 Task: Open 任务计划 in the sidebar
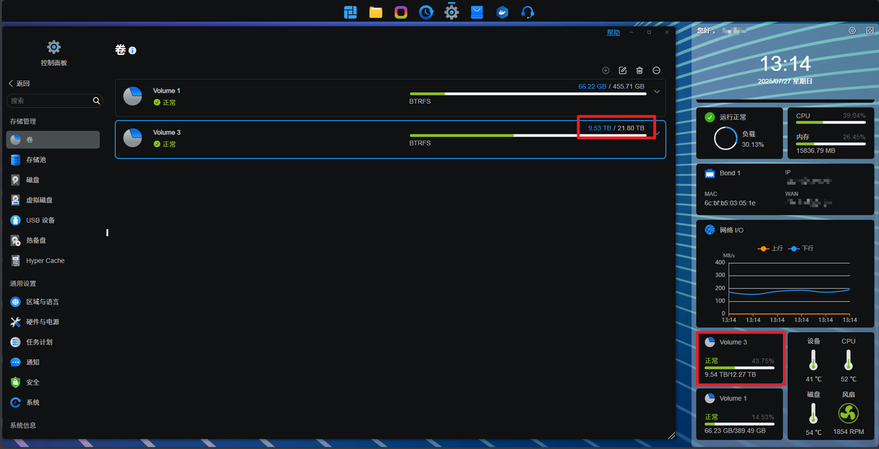point(53,342)
